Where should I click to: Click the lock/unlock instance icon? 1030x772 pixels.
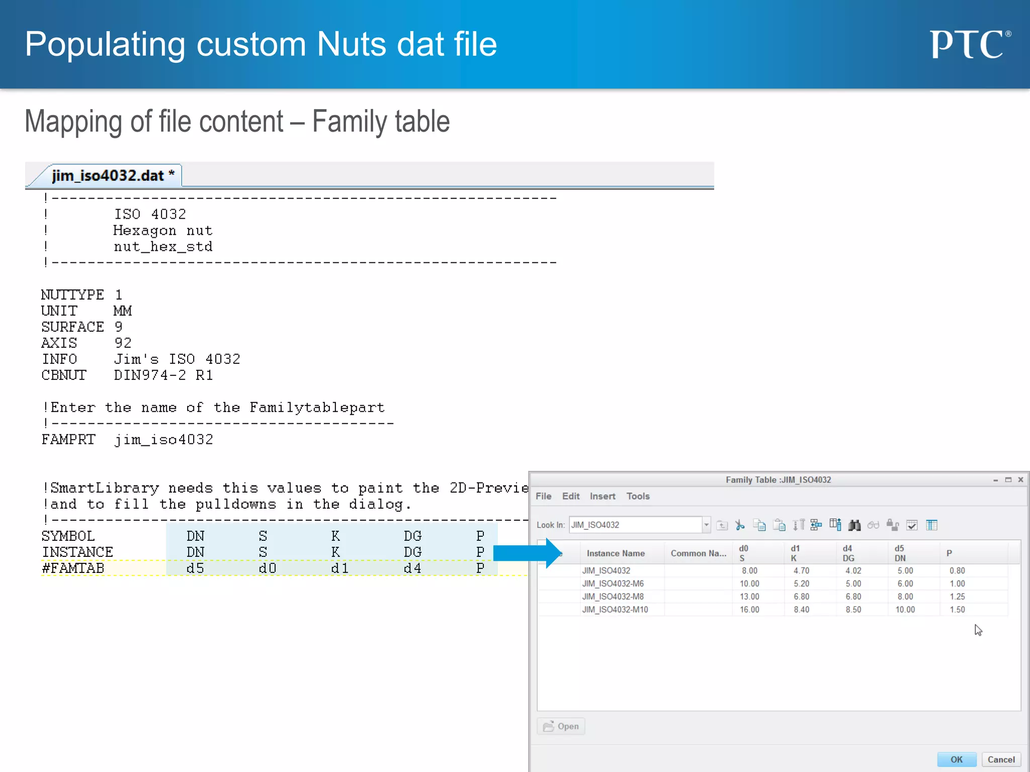click(x=893, y=525)
